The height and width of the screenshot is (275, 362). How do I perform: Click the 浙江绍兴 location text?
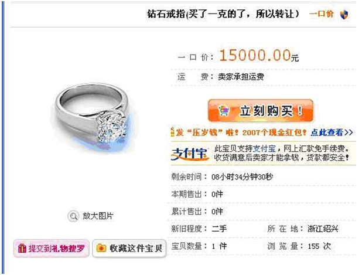coord(323,229)
